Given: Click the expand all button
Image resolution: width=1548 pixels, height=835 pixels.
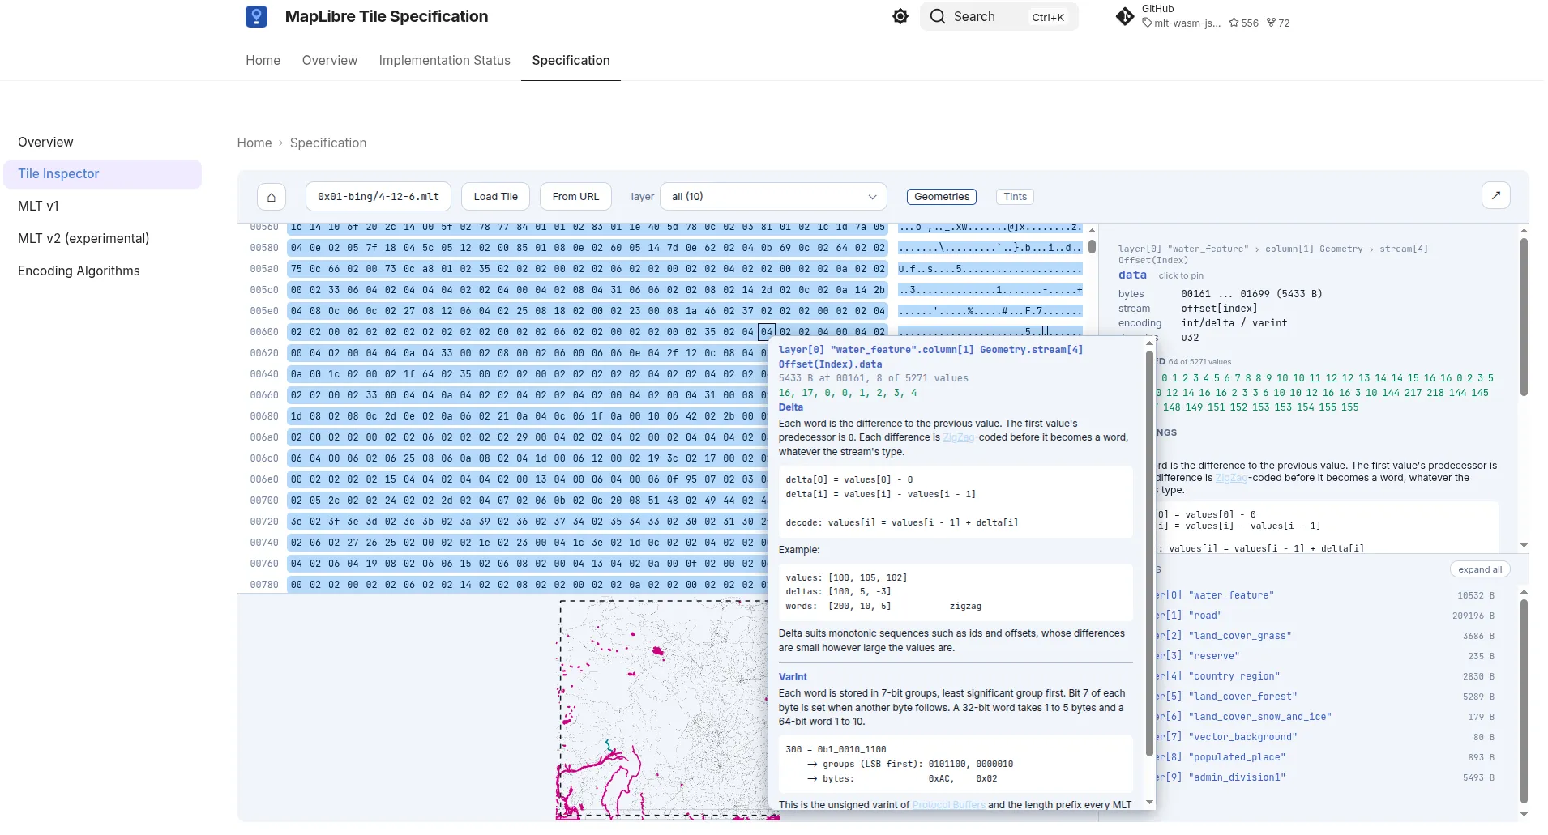Looking at the screenshot, I should tap(1480, 569).
